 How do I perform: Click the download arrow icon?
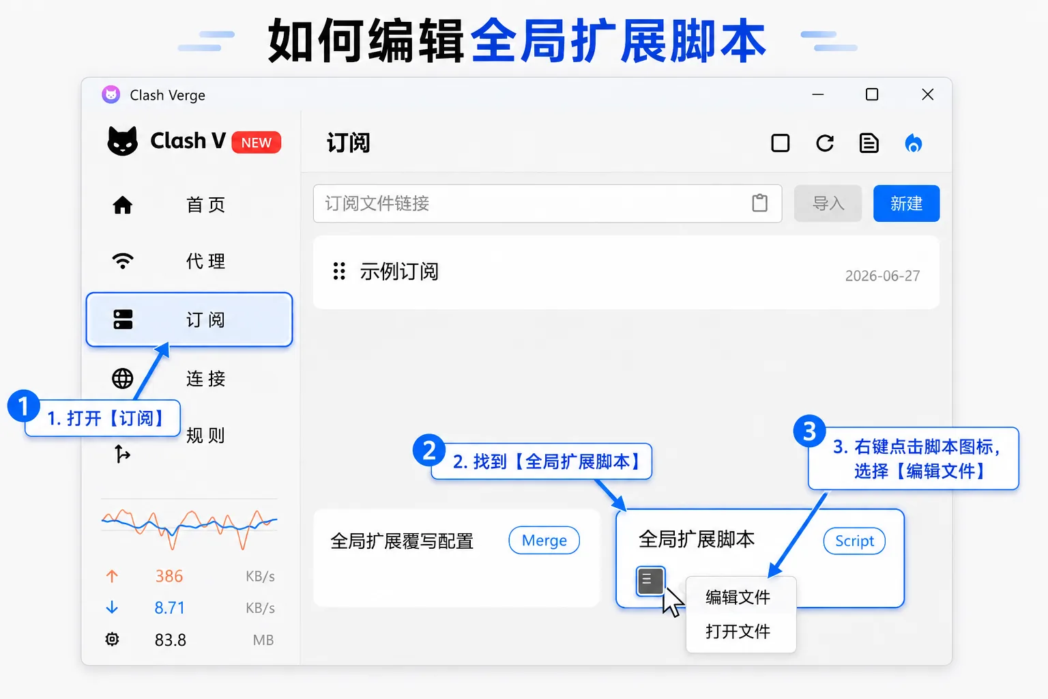(x=113, y=608)
